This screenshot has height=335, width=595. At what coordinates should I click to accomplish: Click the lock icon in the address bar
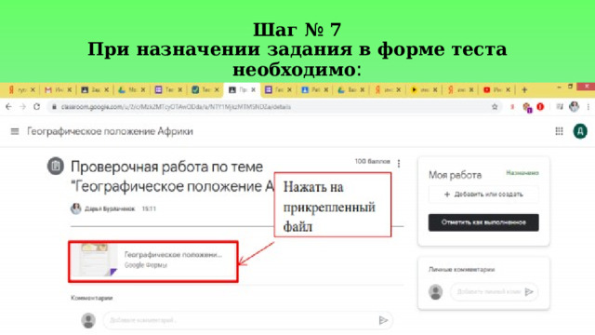click(x=54, y=107)
